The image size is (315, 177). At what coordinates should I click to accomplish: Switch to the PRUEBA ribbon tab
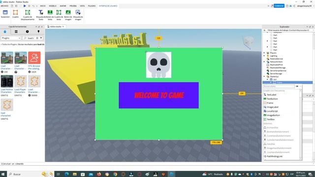[73, 6]
